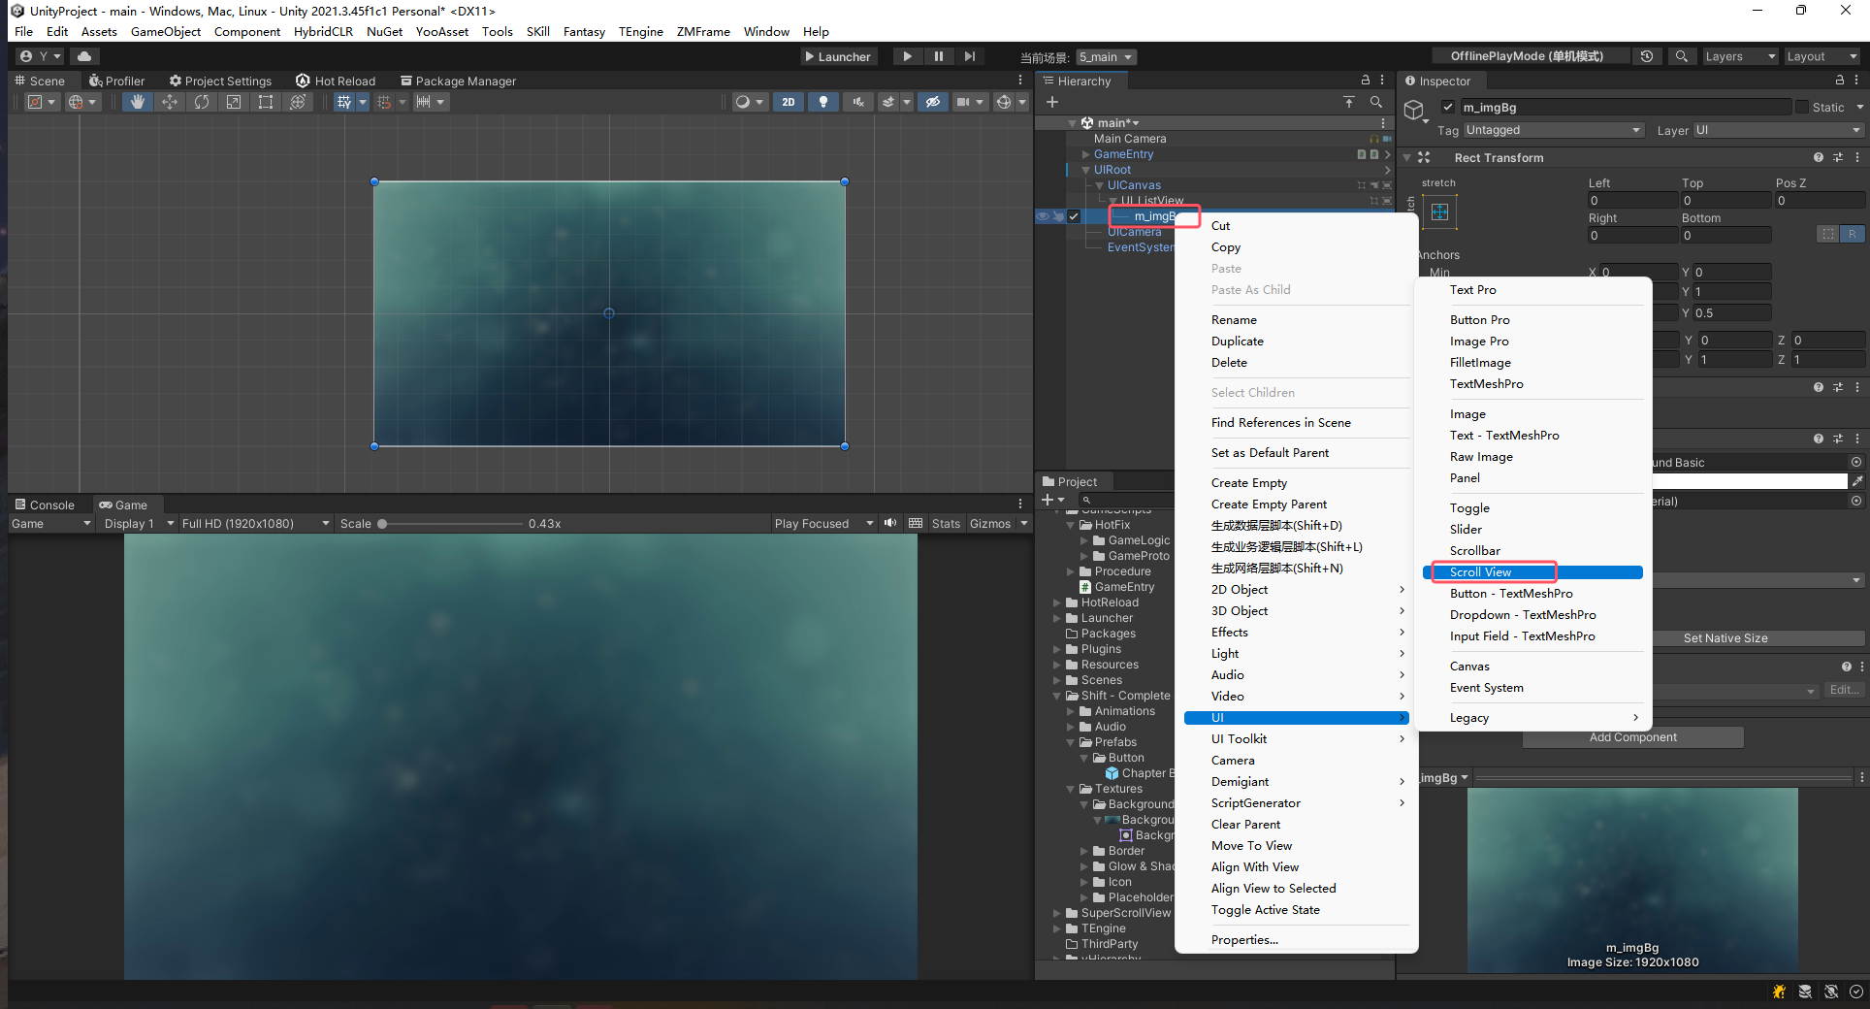Select the Hand tool in the Scene toolbar
Image resolution: width=1870 pixels, height=1009 pixels.
pyautogui.click(x=136, y=101)
